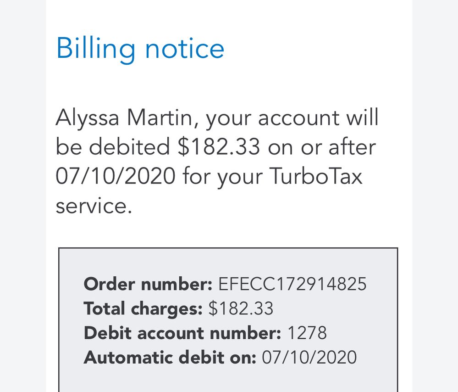Viewport: 458px width, 392px height.
Task: Click the "Billing notice" heading
Action: (140, 48)
